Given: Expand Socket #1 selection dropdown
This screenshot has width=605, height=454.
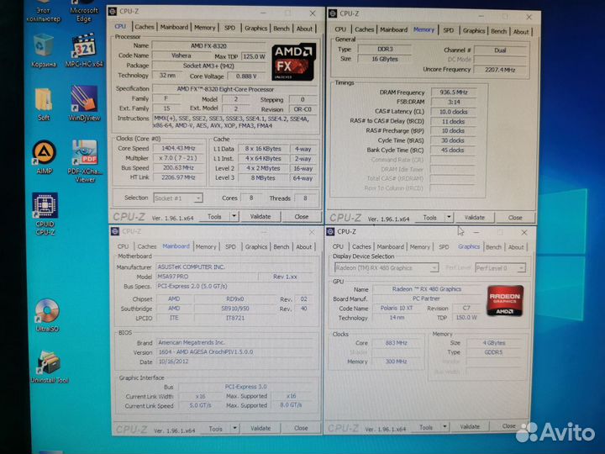Looking at the screenshot, I should 178,198.
